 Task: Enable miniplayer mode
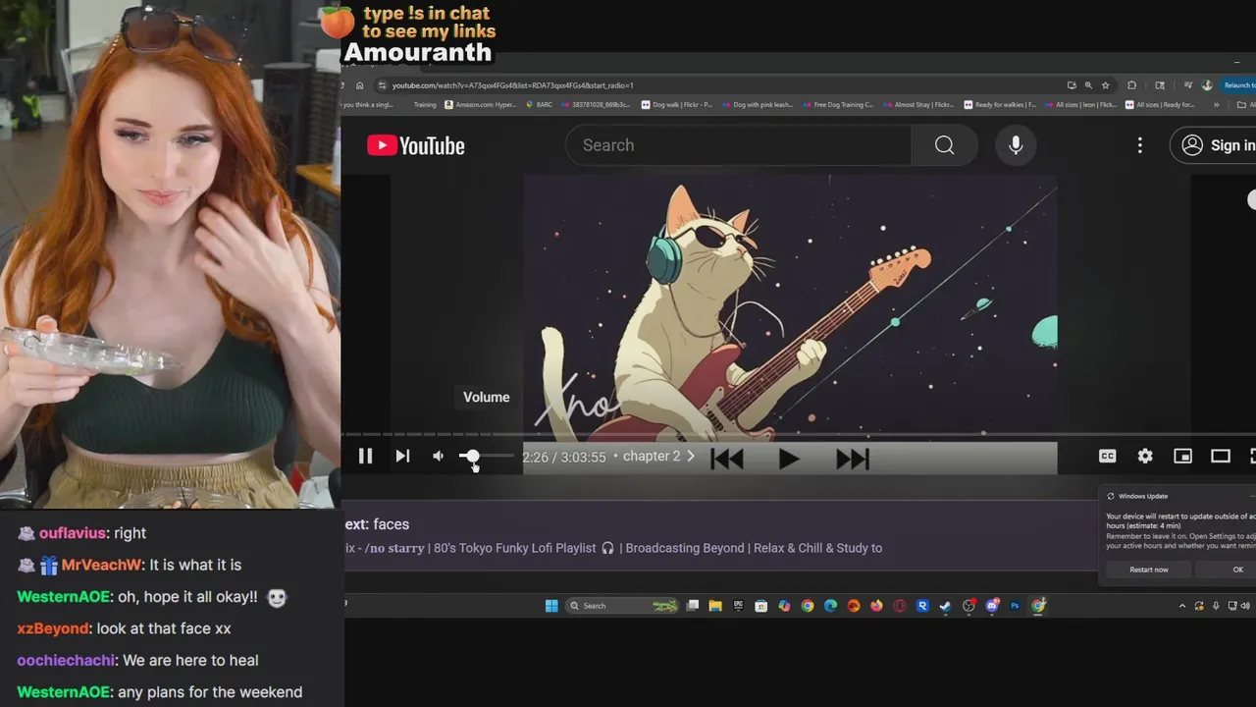pyautogui.click(x=1182, y=456)
